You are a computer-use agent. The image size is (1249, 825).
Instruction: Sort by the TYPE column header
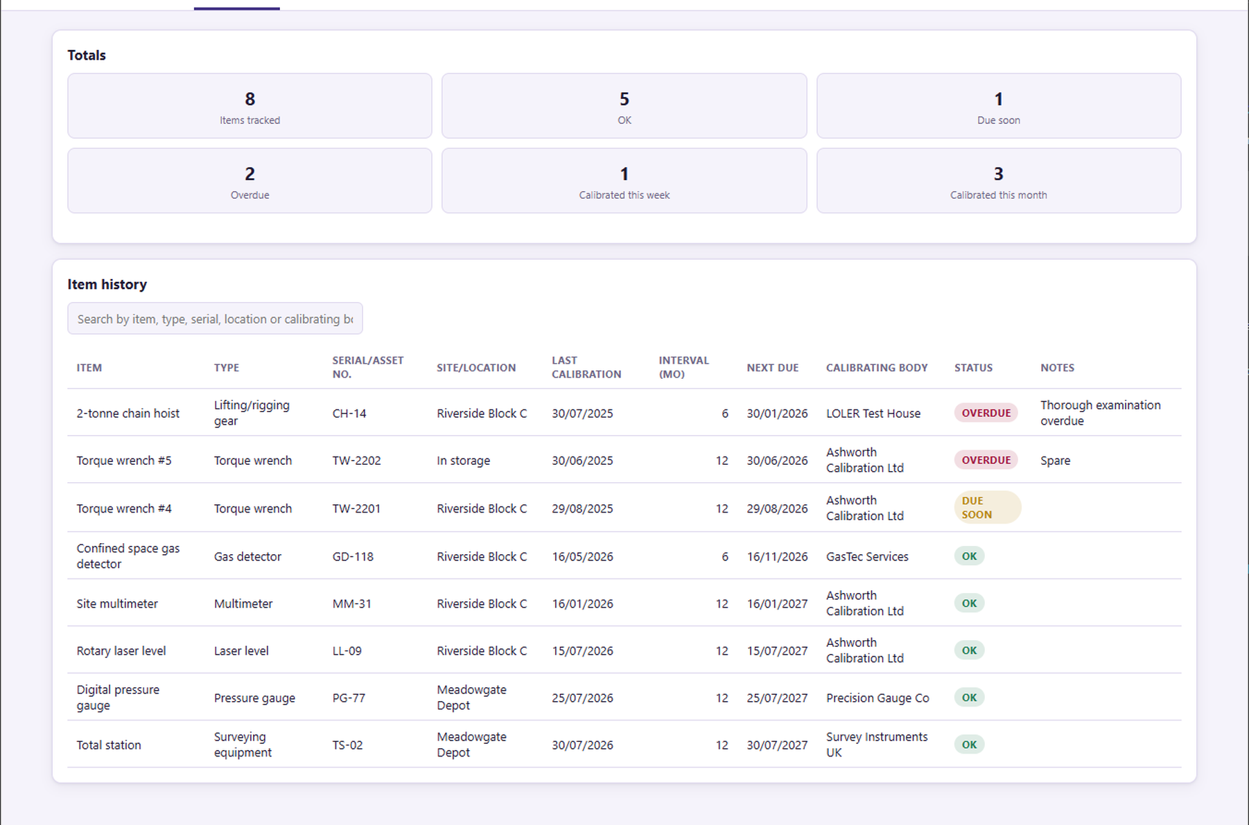pos(227,368)
